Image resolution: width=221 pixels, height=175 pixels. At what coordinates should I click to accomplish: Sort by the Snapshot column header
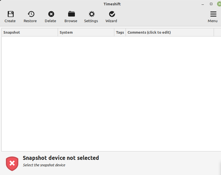[x=30, y=32]
